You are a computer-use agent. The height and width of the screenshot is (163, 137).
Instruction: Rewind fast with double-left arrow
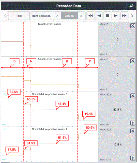pyautogui.click(x=90, y=16)
